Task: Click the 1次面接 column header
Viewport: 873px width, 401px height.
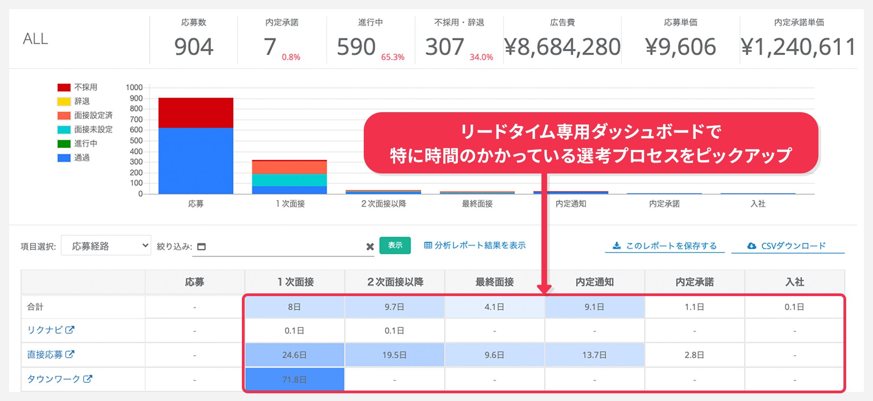Action: [x=295, y=282]
